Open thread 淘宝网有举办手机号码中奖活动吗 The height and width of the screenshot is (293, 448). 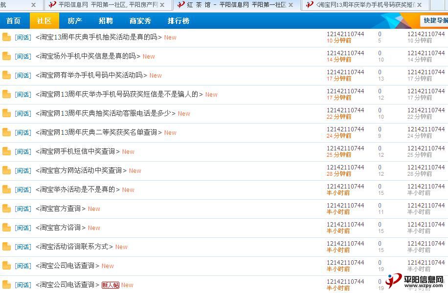coord(91,75)
